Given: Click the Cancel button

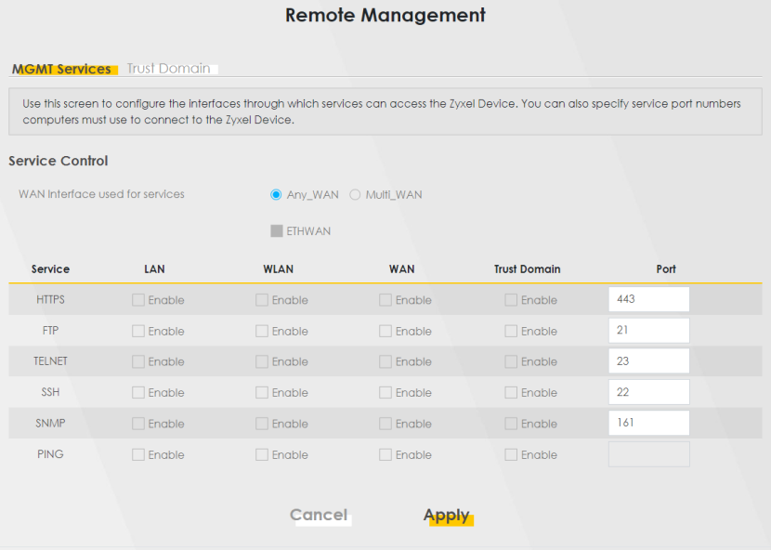Looking at the screenshot, I should click(x=319, y=515).
